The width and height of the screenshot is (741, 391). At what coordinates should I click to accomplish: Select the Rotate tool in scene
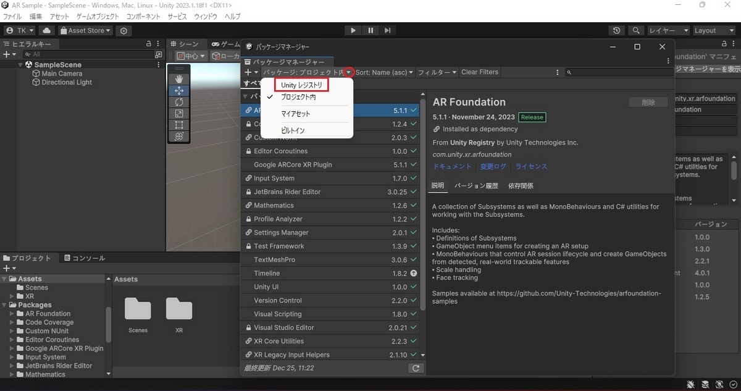click(179, 102)
